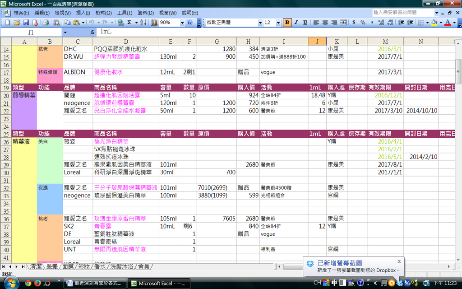The image size is (462, 289).
Task: Click the Insert Hyperlink icon
Action: pos(120,23)
